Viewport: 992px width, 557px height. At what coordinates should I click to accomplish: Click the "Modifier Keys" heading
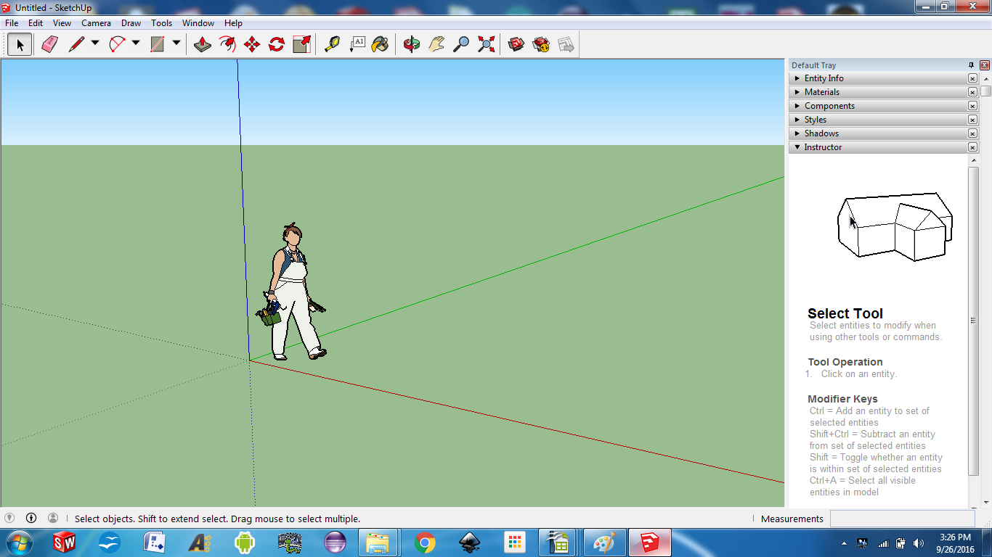pos(842,399)
